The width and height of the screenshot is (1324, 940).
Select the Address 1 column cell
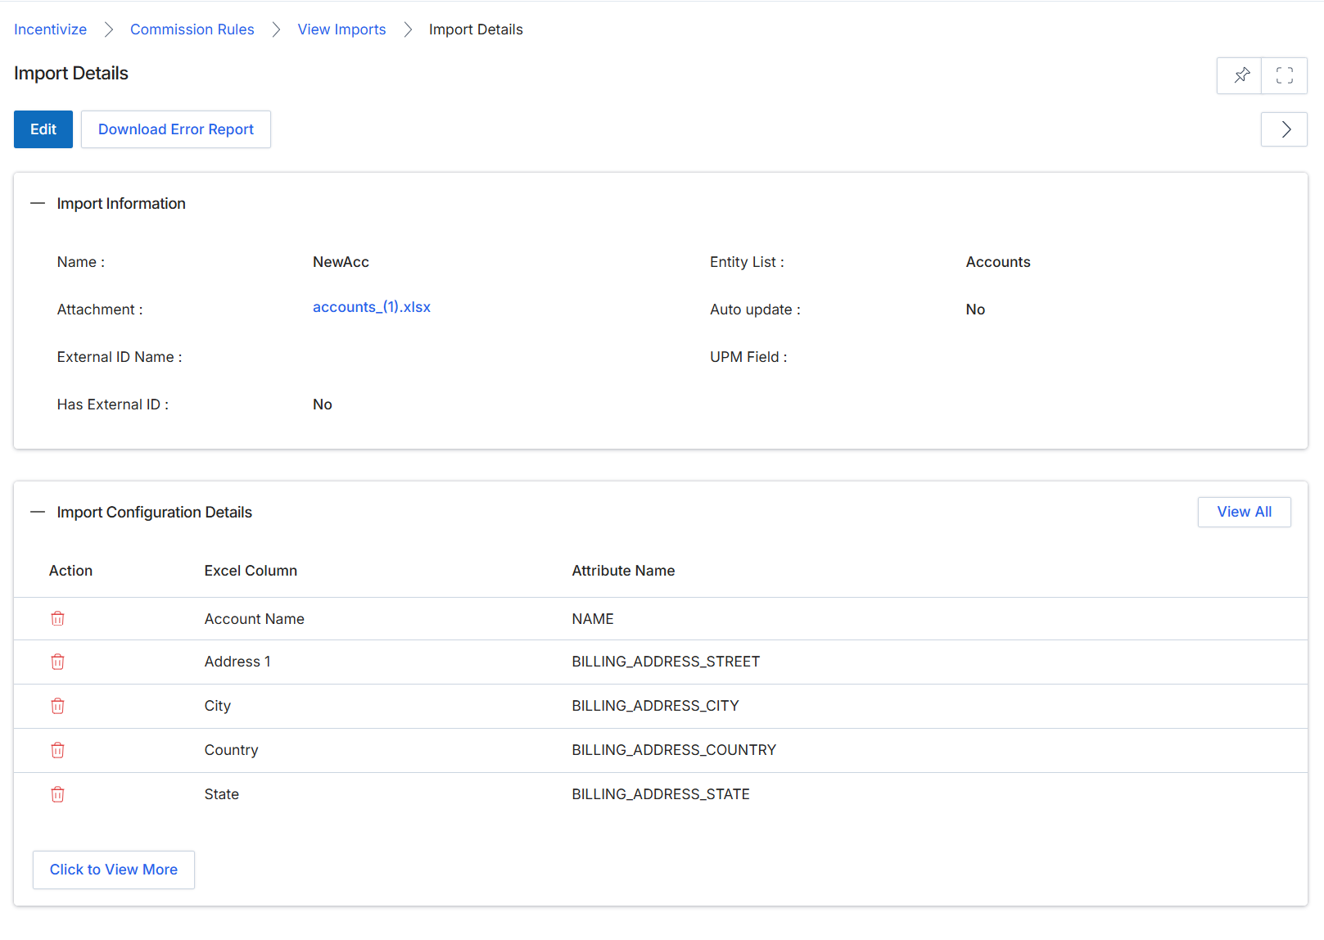tap(237, 662)
